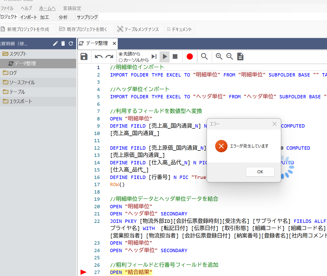327x276 pixels.
Task: Expand スクリプト folder in project tree
Action: pyautogui.click(x=38, y=54)
